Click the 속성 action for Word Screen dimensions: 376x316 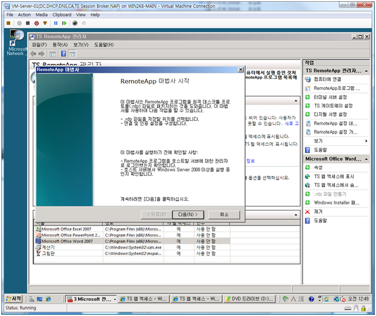tap(318, 167)
